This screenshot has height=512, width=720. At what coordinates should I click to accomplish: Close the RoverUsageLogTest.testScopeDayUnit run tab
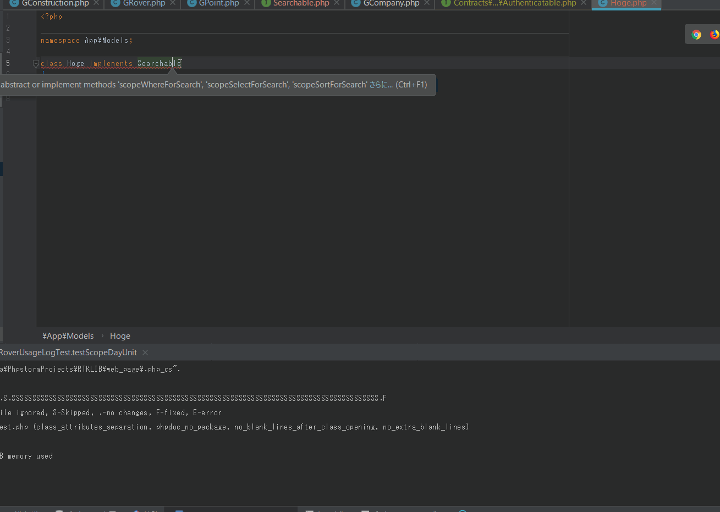pos(145,353)
